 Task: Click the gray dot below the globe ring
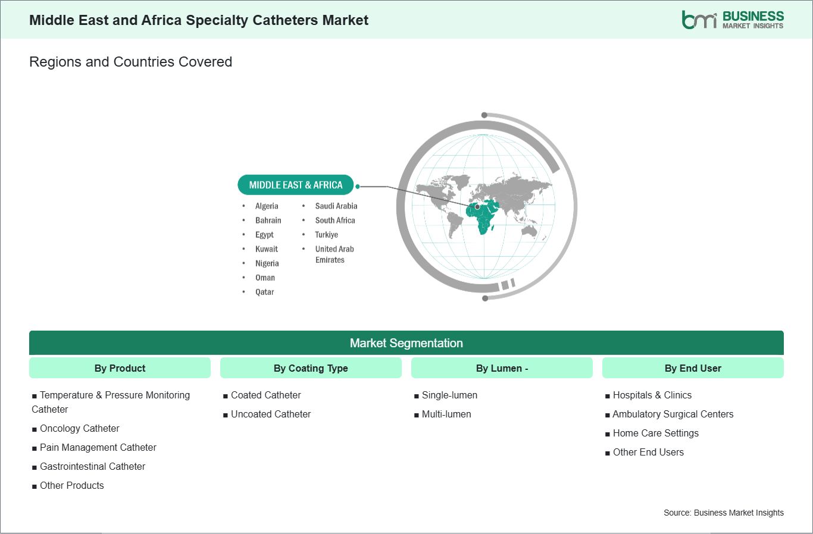click(x=485, y=298)
